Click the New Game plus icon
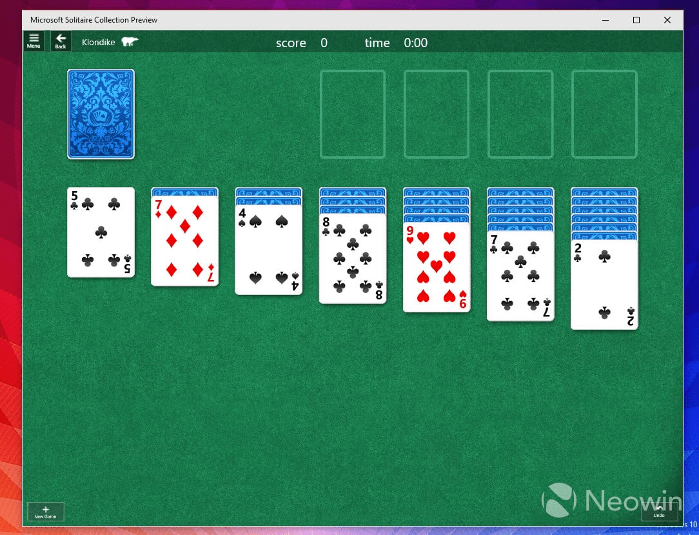 (x=45, y=510)
